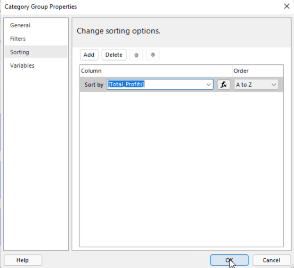The width and height of the screenshot is (294, 268).
Task: Open Help for this dialog
Action: point(23,260)
